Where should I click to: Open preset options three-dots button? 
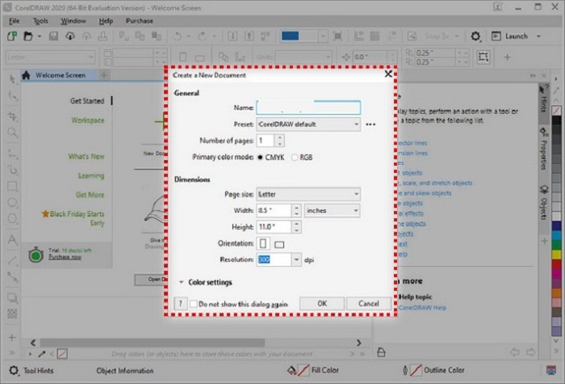(370, 124)
